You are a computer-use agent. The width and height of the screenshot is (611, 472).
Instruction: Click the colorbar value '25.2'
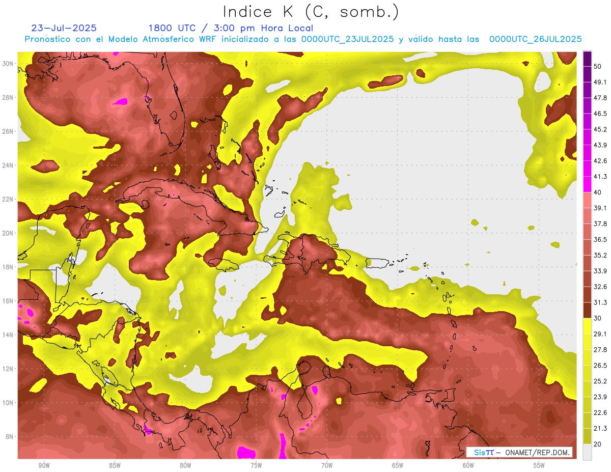point(600,381)
